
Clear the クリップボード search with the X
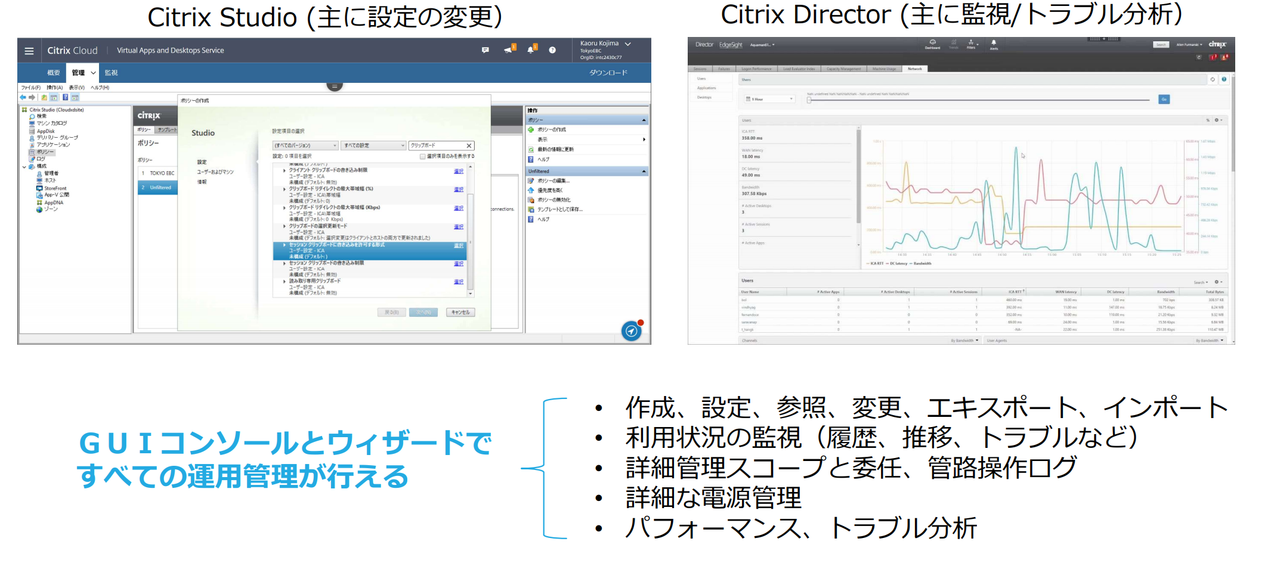(469, 146)
